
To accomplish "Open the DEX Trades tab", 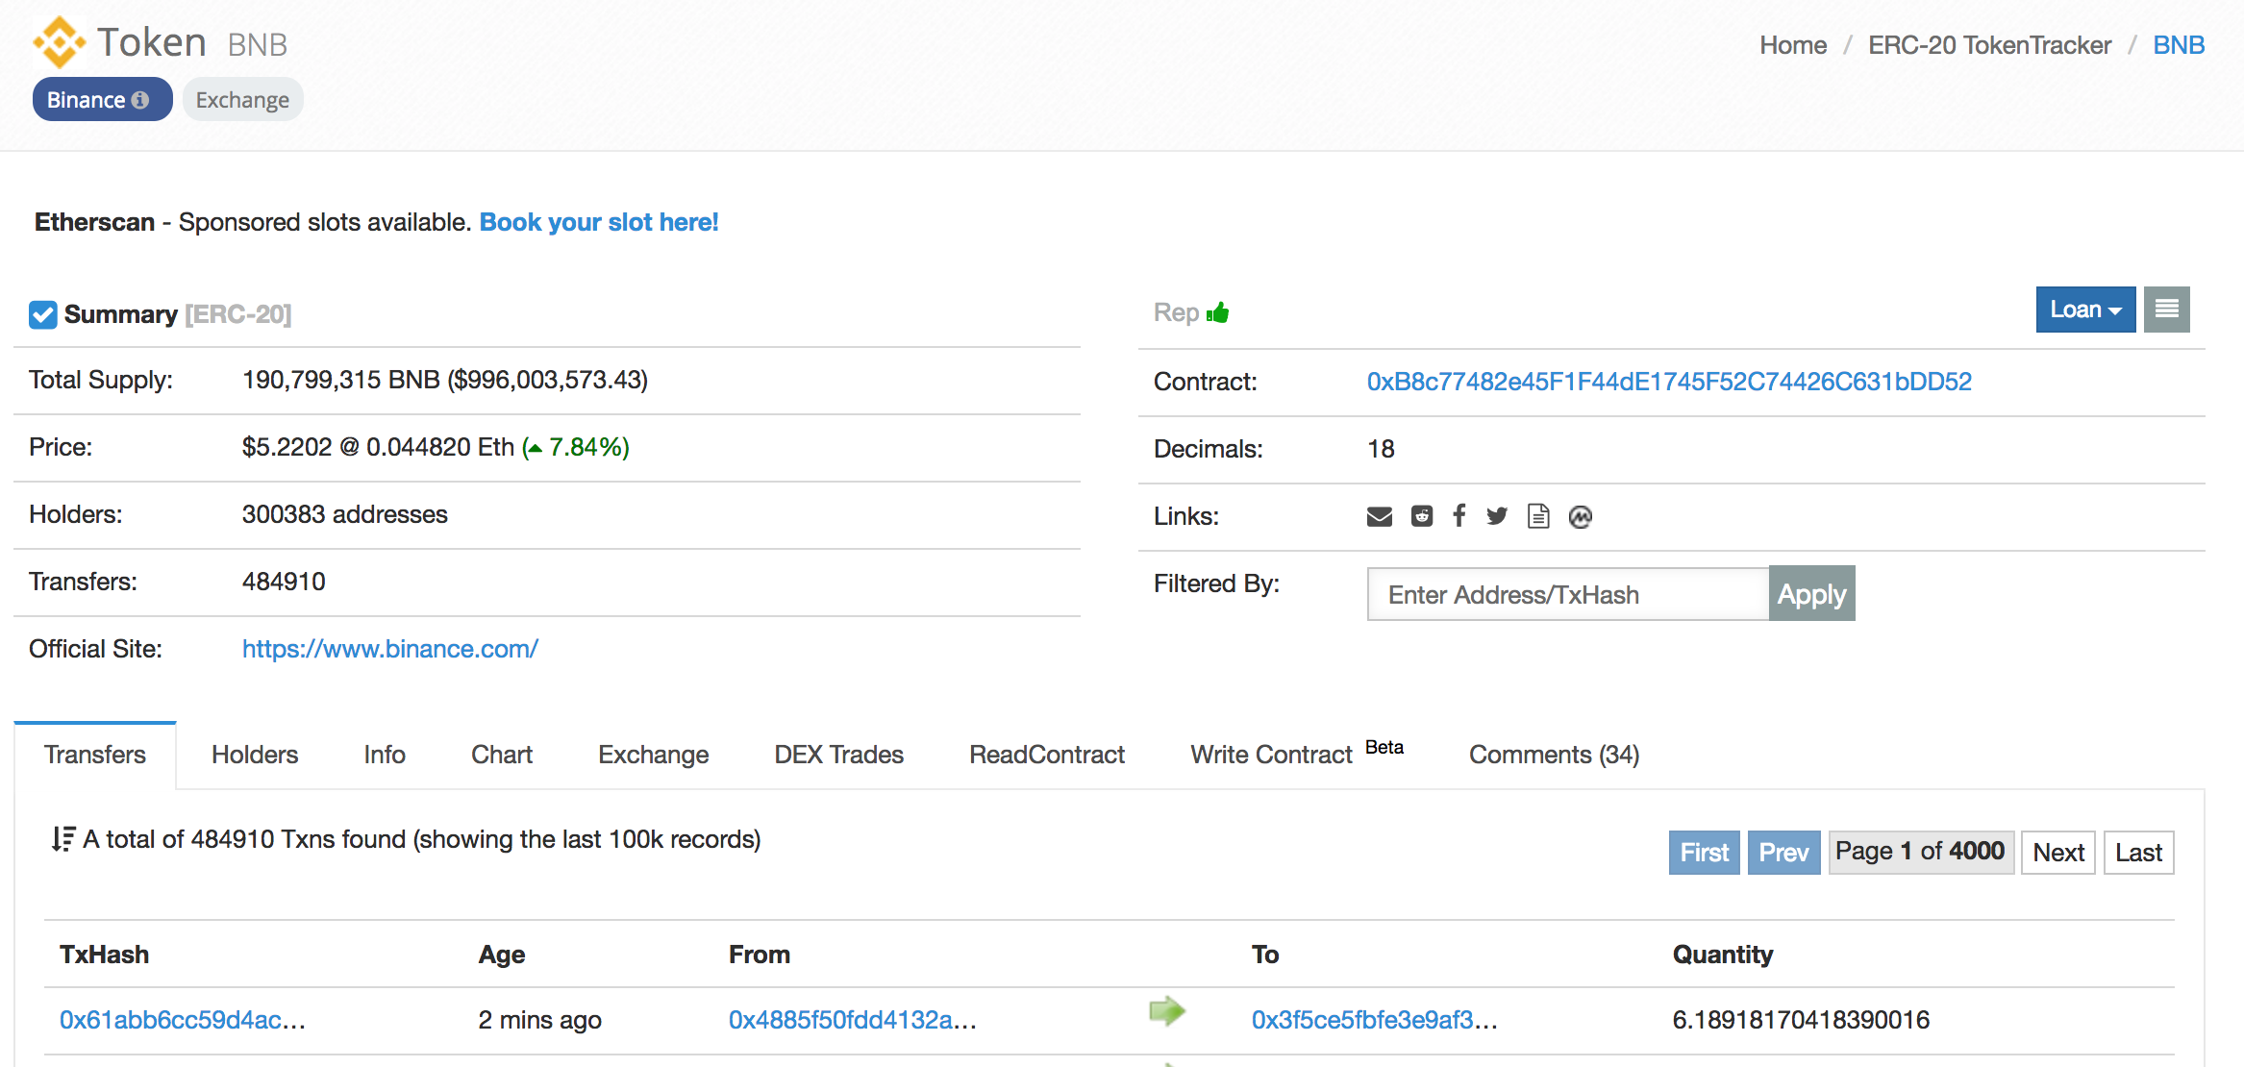I will 838,755.
